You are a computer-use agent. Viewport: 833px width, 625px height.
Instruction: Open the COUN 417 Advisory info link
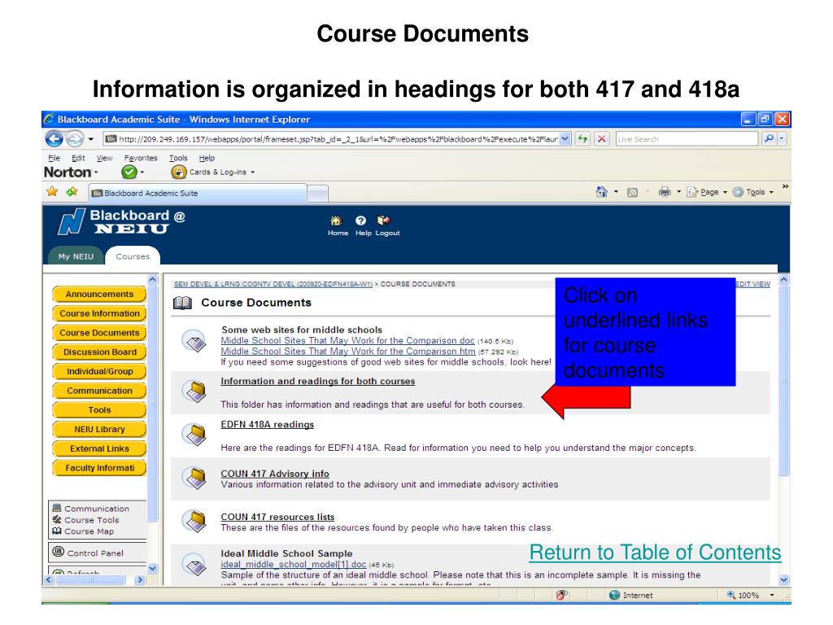click(275, 474)
